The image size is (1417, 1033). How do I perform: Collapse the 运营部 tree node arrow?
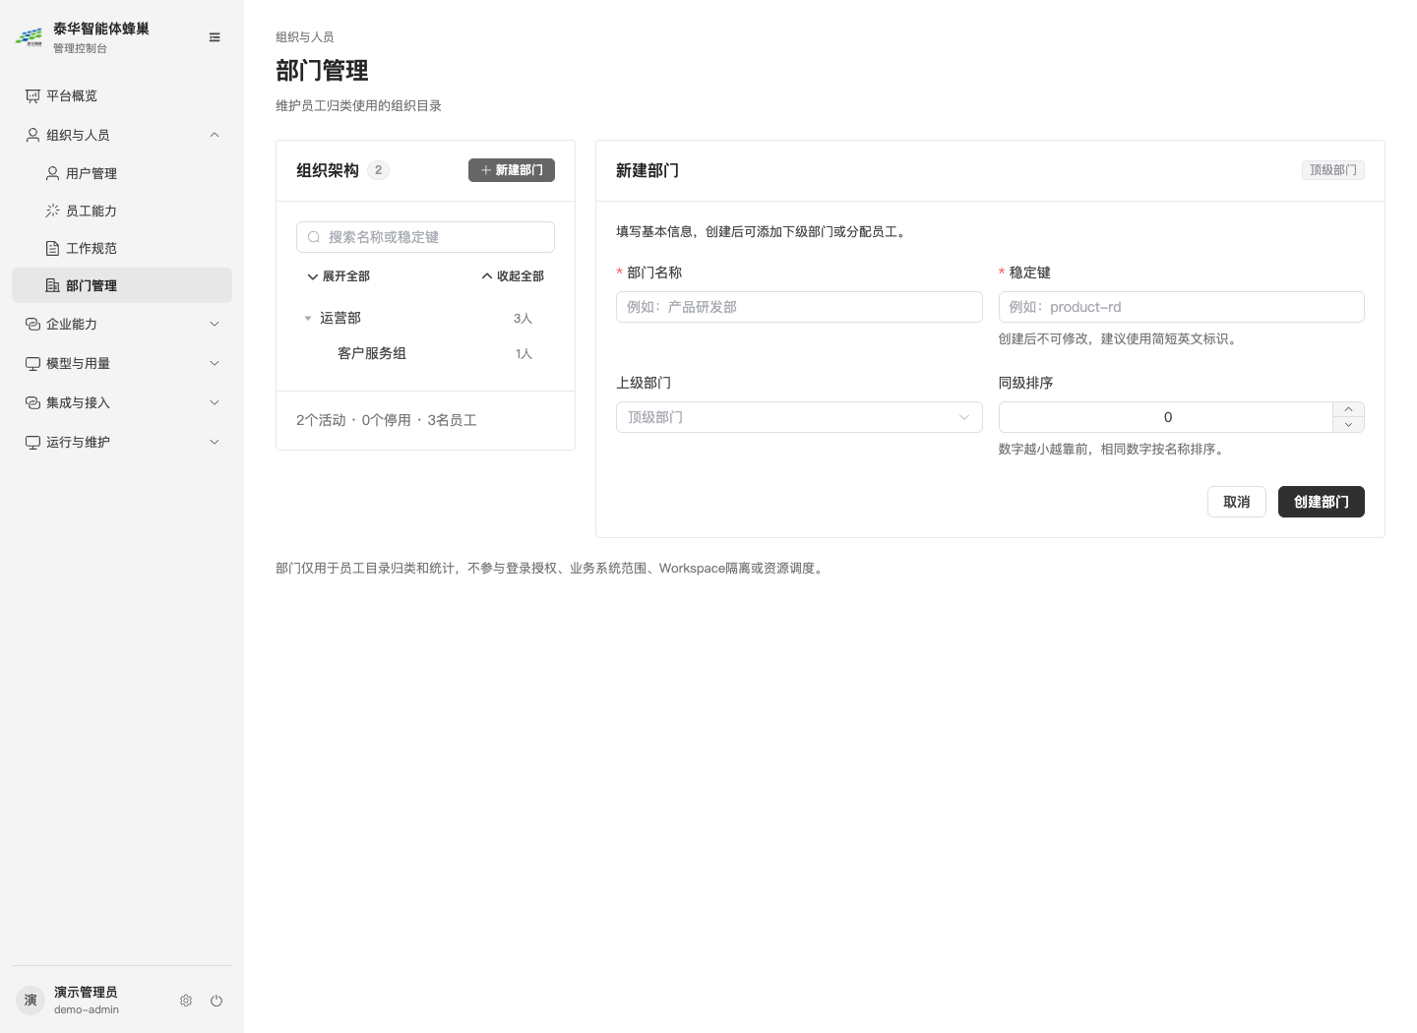[308, 318]
